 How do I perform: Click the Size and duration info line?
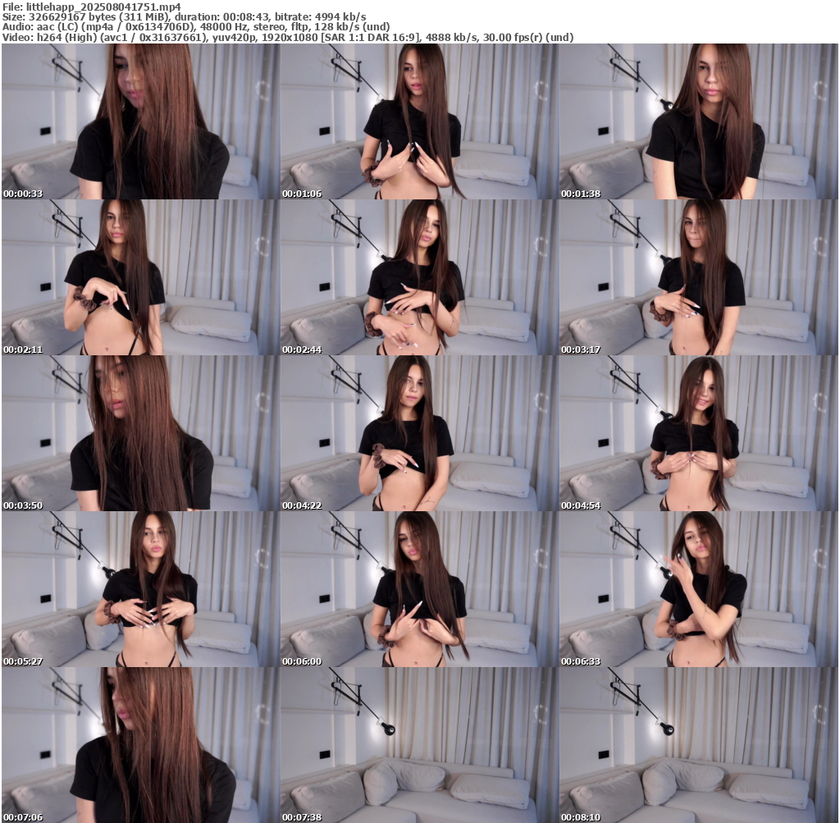click(x=185, y=16)
